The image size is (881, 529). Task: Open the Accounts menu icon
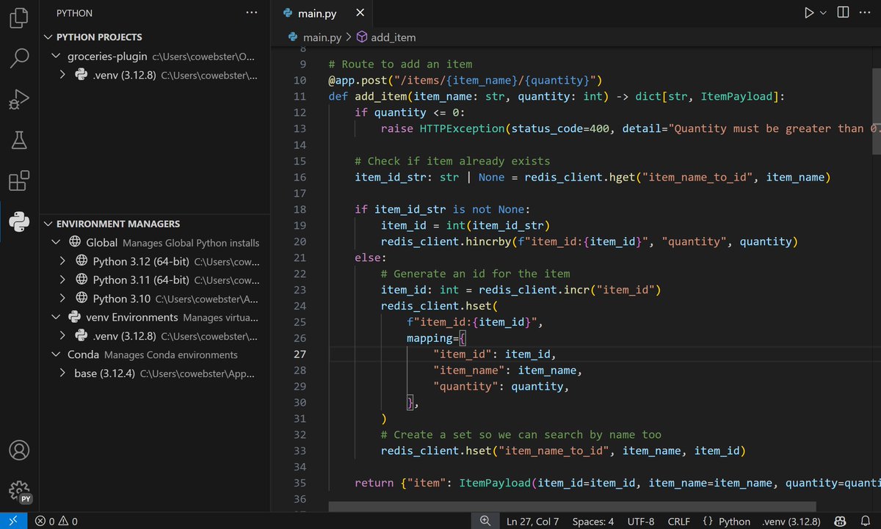click(19, 450)
